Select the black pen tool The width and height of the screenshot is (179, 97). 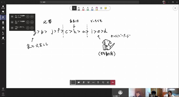pyautogui.click(x=79, y=8)
